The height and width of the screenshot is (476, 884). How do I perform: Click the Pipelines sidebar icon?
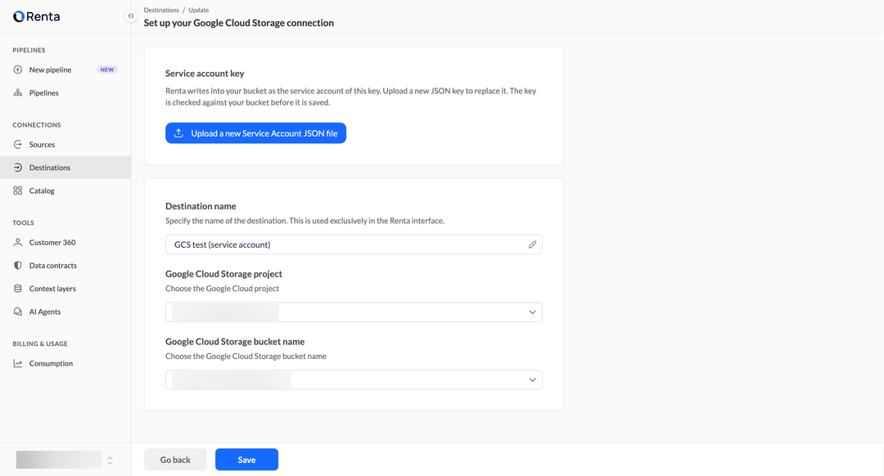click(18, 93)
